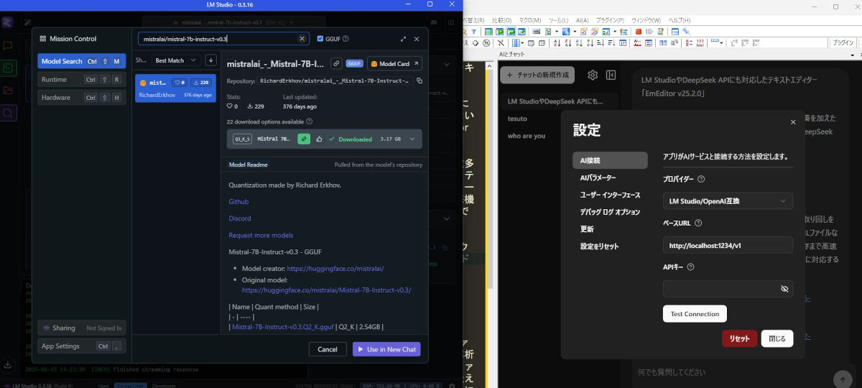Open the settings gear in EmEditor AI chat panel

pyautogui.click(x=593, y=75)
